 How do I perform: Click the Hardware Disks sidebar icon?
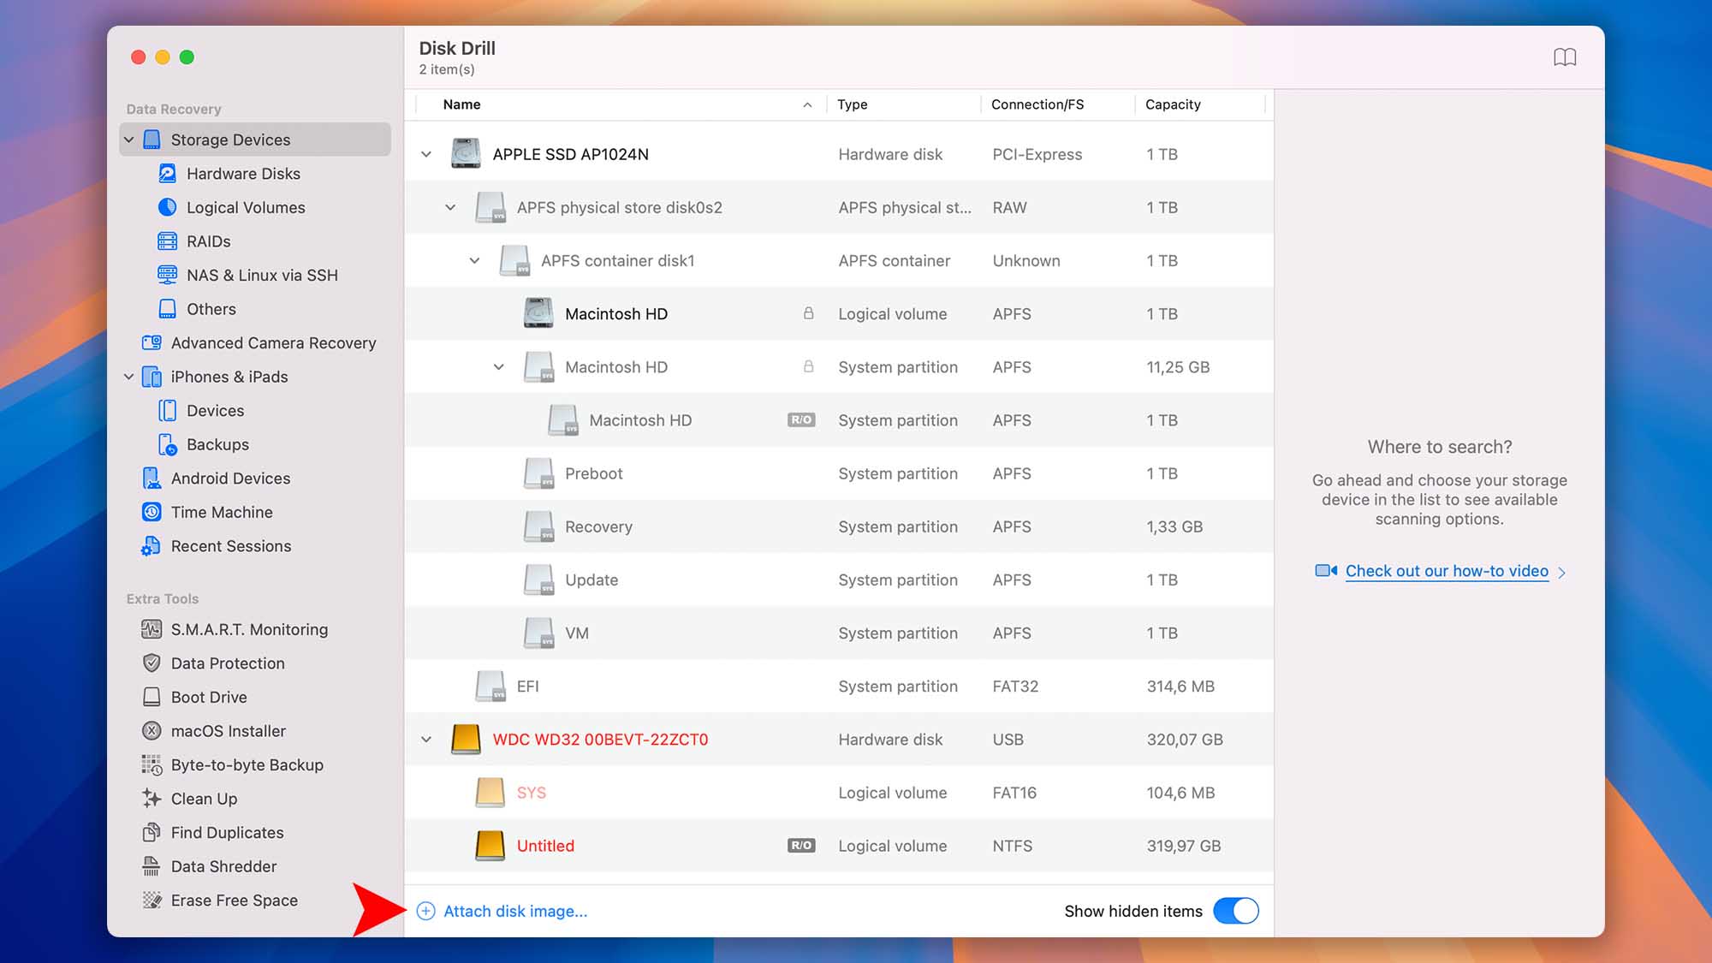point(168,174)
